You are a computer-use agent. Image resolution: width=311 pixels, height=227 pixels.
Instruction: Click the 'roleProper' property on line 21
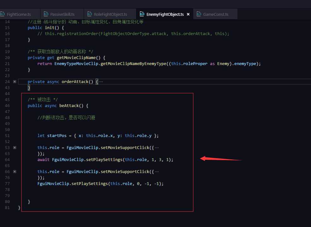click(x=195, y=64)
